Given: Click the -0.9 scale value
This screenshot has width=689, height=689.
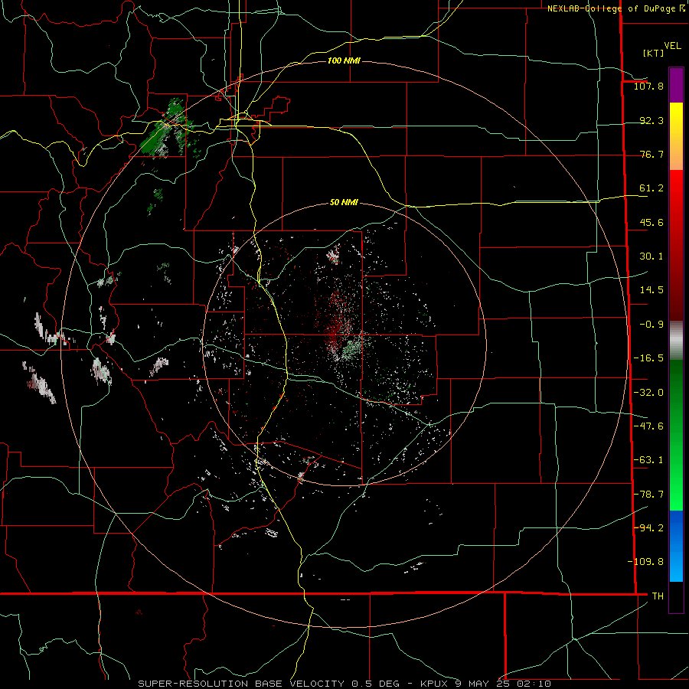Looking at the screenshot, I should [x=651, y=325].
